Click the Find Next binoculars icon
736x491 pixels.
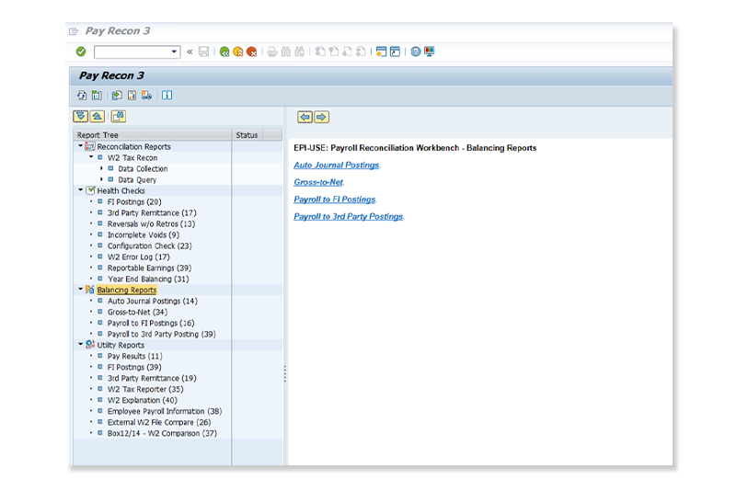(x=300, y=51)
